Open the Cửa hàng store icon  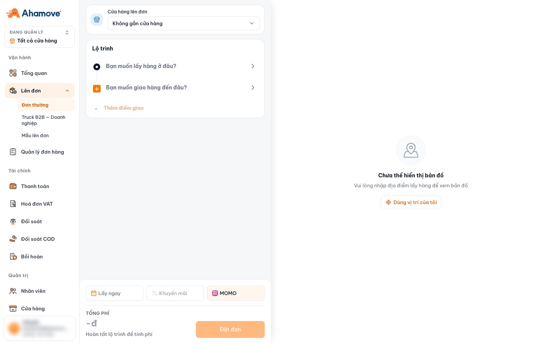tap(13, 308)
